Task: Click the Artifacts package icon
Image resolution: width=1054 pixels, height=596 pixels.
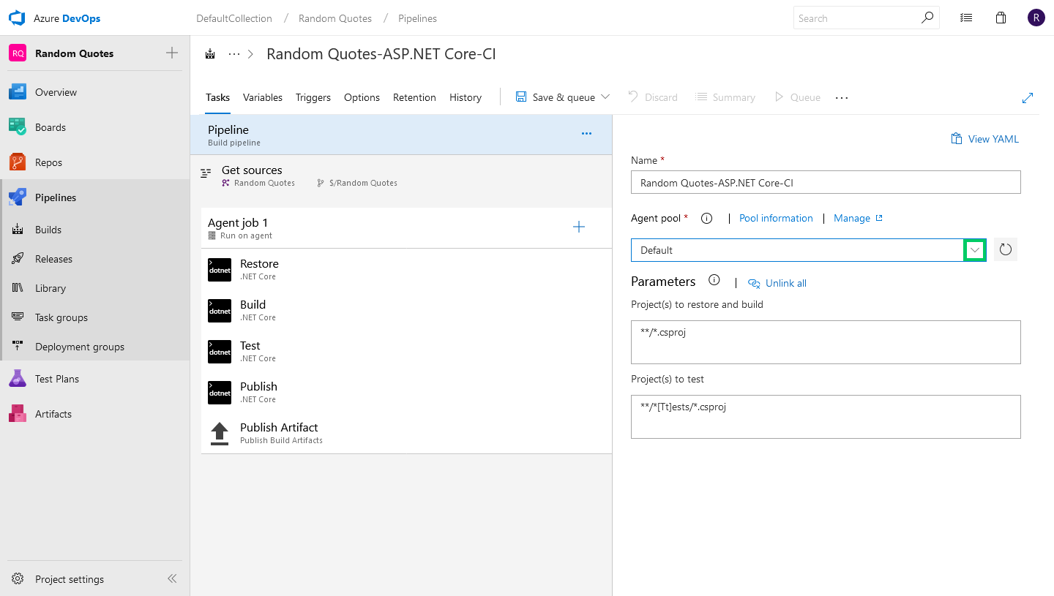Action: click(x=18, y=414)
